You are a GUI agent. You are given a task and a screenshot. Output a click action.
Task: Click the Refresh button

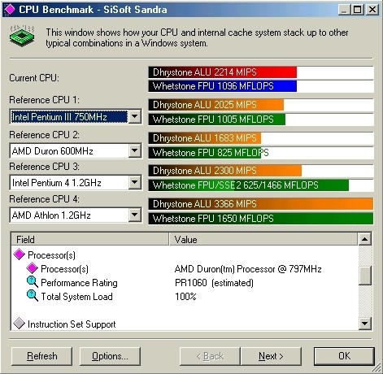[x=42, y=356]
